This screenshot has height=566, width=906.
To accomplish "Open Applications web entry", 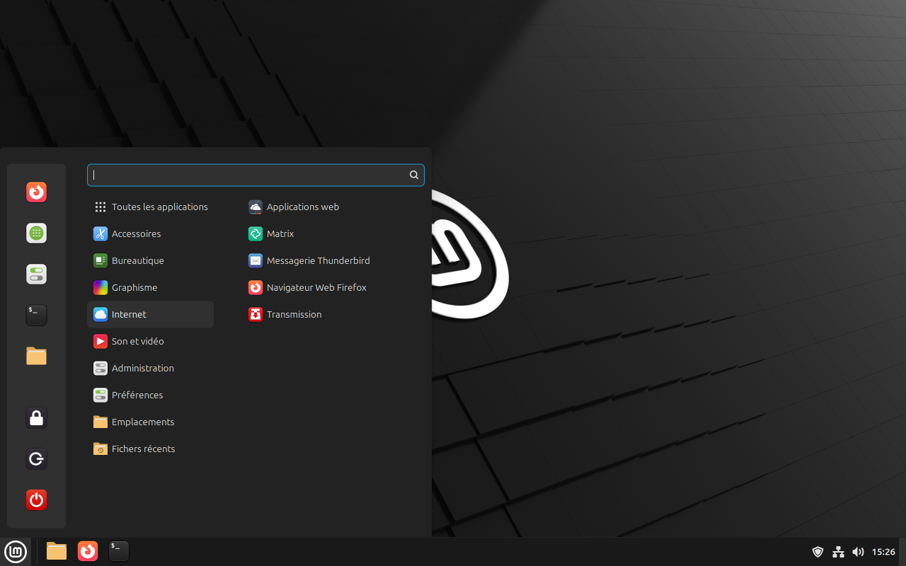I will [303, 207].
